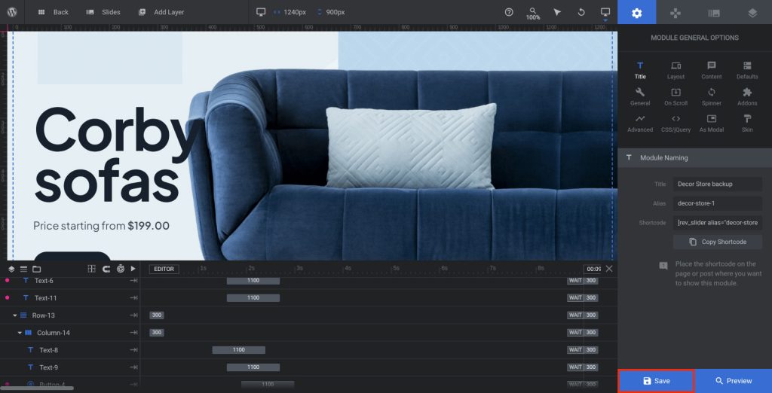
Task: Open the Defaults options section
Action: coord(747,70)
